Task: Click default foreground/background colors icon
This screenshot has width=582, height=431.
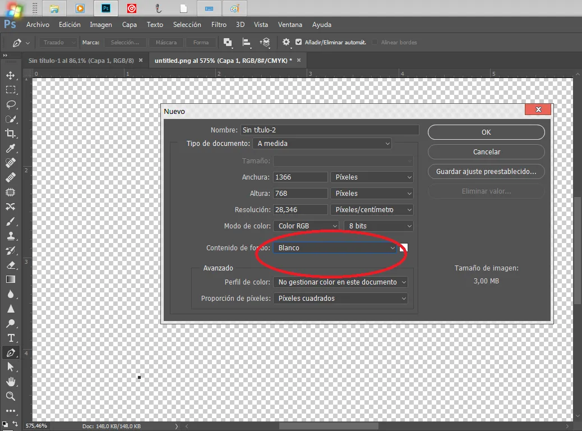Action: click(x=5, y=424)
